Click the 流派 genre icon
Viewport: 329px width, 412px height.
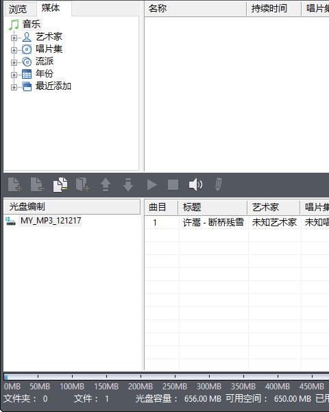(27, 62)
